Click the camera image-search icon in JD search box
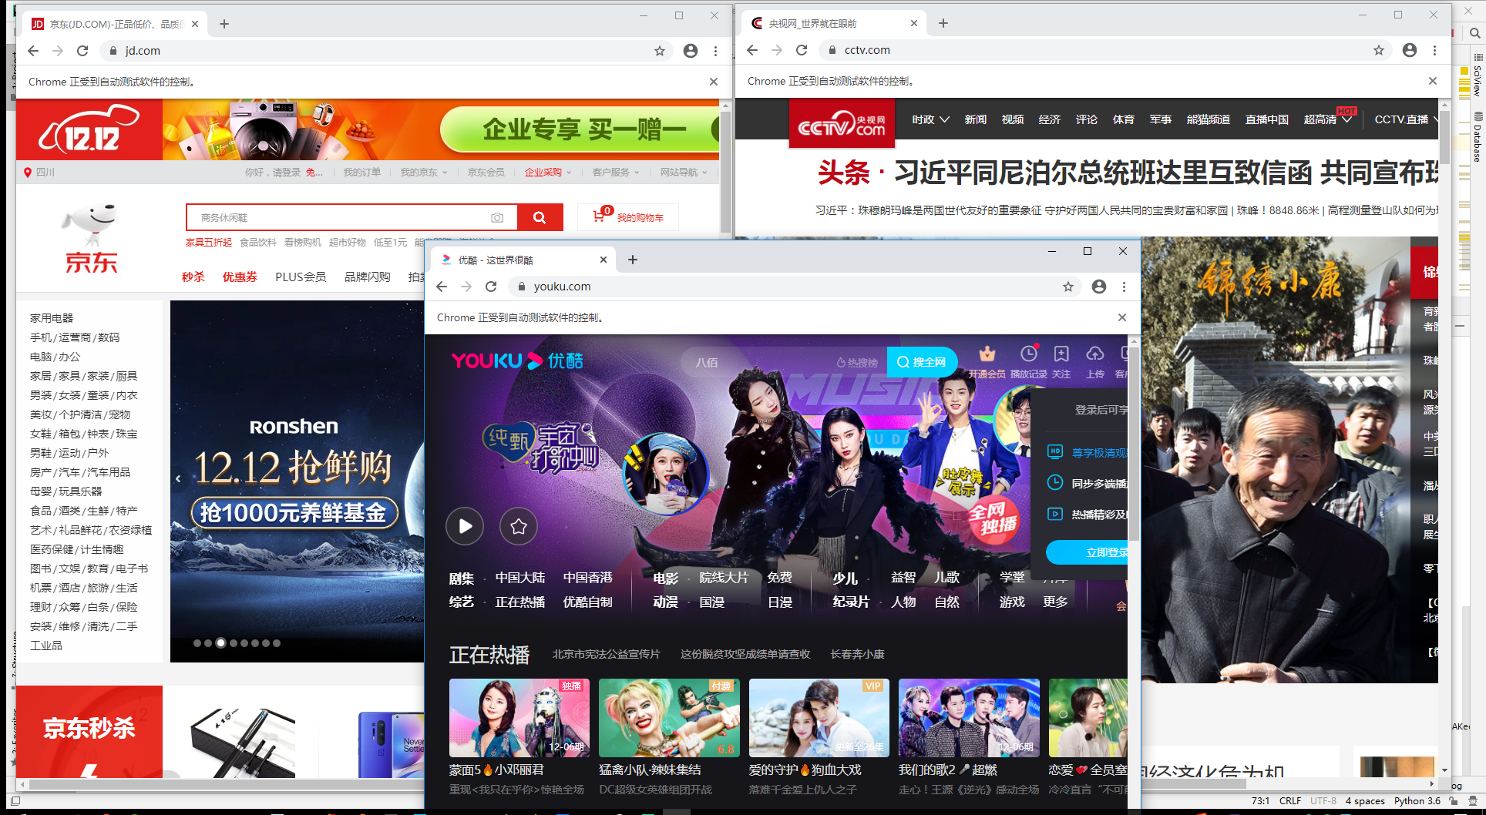Viewport: 1486px width, 815px height. click(498, 218)
